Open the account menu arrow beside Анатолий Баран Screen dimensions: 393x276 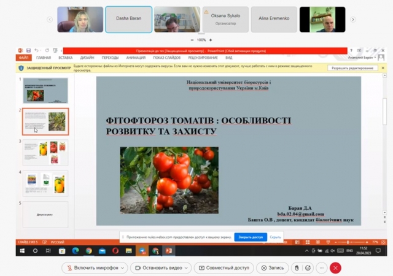pos(375,58)
